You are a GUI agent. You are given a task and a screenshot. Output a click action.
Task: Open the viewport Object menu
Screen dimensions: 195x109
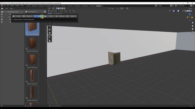[x=74, y=11]
